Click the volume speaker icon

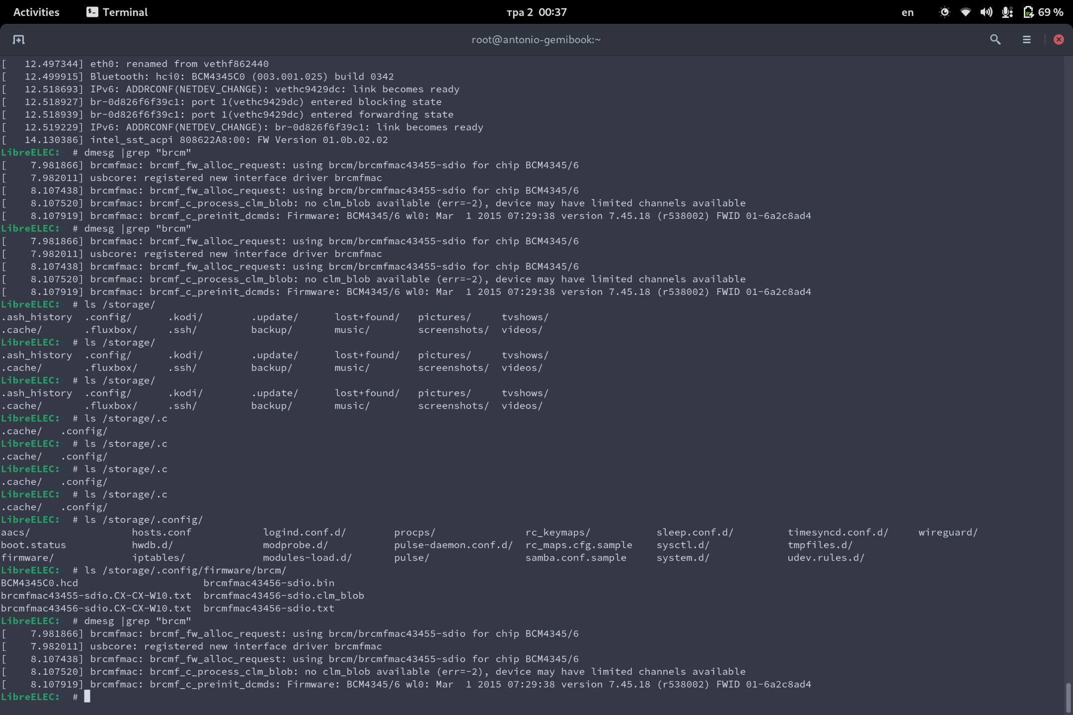click(x=986, y=12)
